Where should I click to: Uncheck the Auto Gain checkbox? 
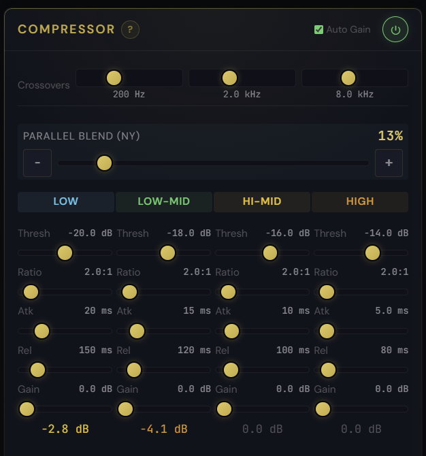(318, 30)
